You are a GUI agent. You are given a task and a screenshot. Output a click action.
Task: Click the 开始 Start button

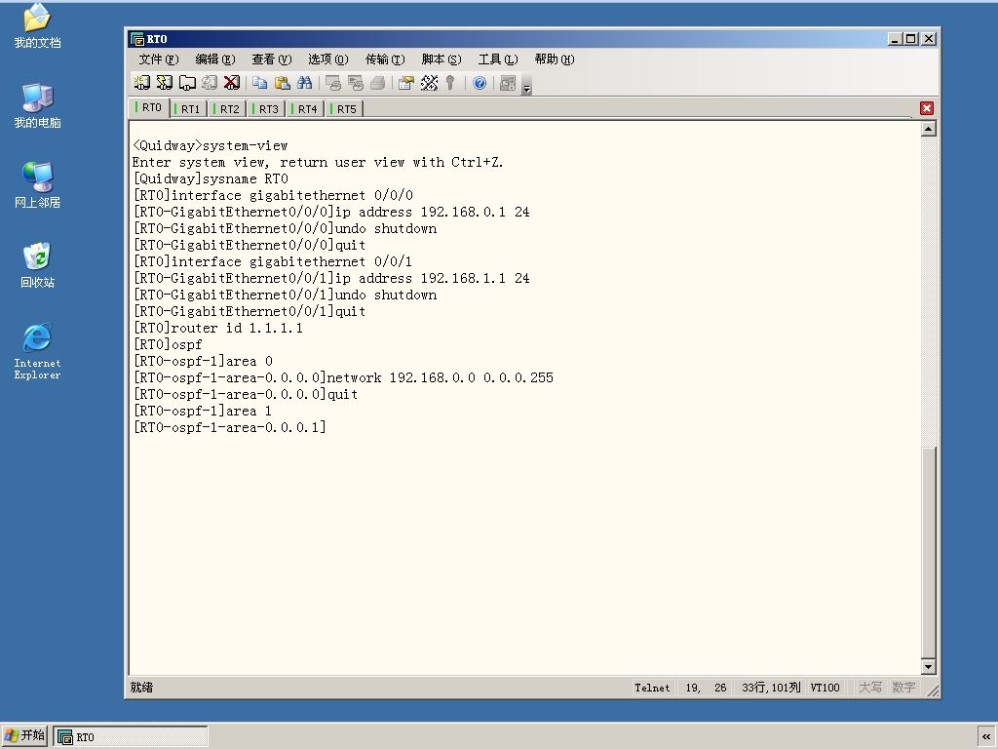click(24, 735)
